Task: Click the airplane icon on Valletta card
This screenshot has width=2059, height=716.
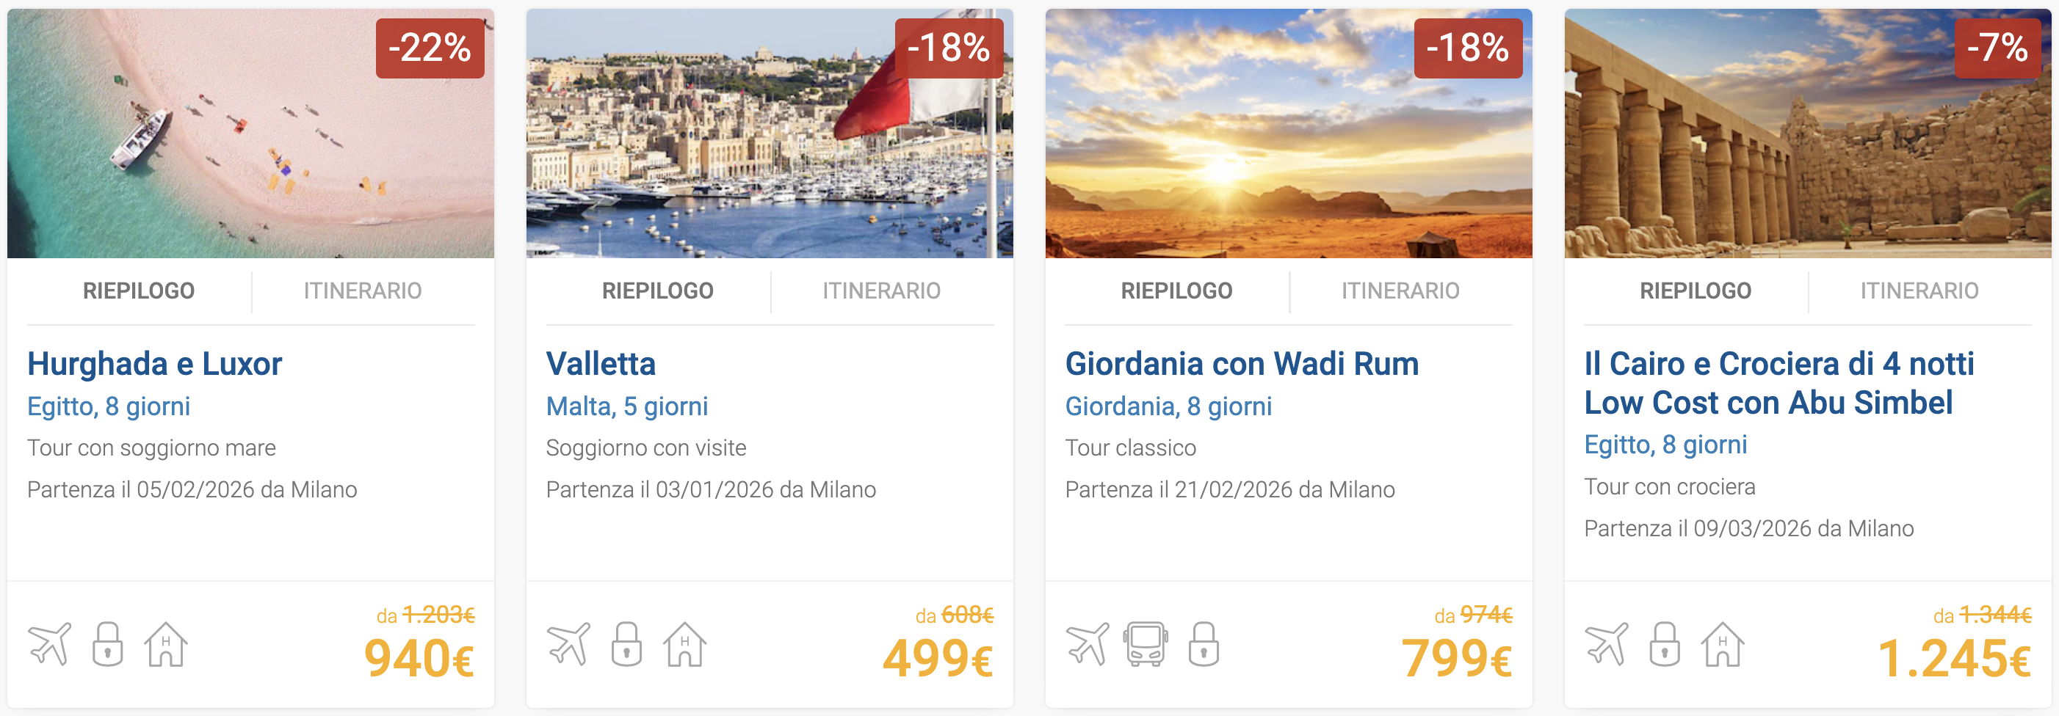Action: 568,643
